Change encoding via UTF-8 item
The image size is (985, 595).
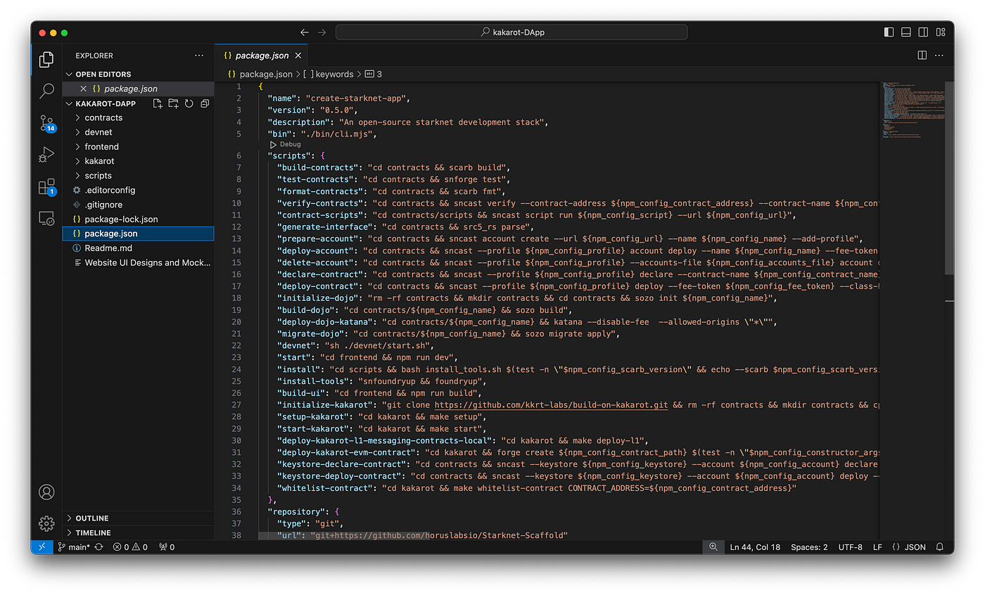coord(850,546)
